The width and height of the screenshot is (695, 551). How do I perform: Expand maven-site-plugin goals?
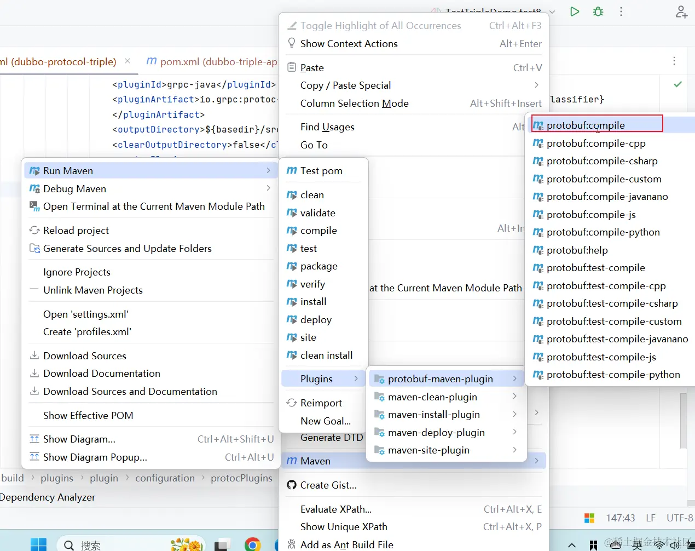[446, 450]
